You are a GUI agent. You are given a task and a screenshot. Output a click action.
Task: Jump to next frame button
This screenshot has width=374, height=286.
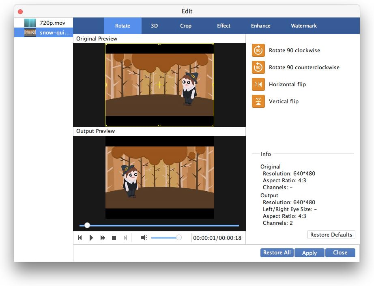pos(125,238)
